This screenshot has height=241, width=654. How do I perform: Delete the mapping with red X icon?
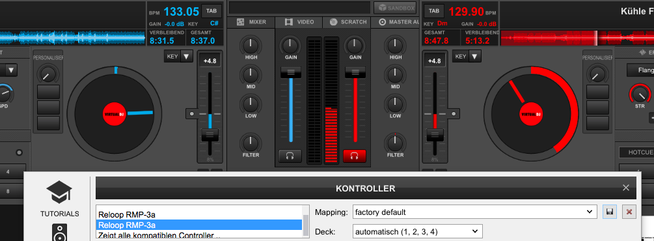[x=629, y=212]
